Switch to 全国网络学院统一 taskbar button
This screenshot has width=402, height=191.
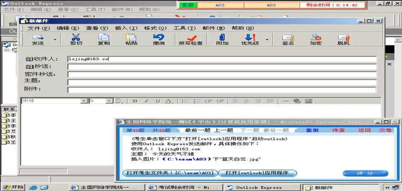(107, 187)
